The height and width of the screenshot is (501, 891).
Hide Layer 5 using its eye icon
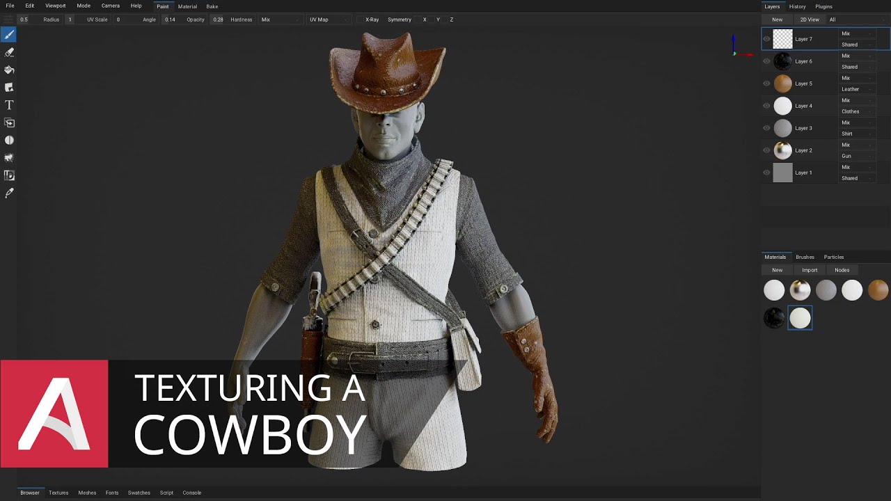(x=766, y=83)
